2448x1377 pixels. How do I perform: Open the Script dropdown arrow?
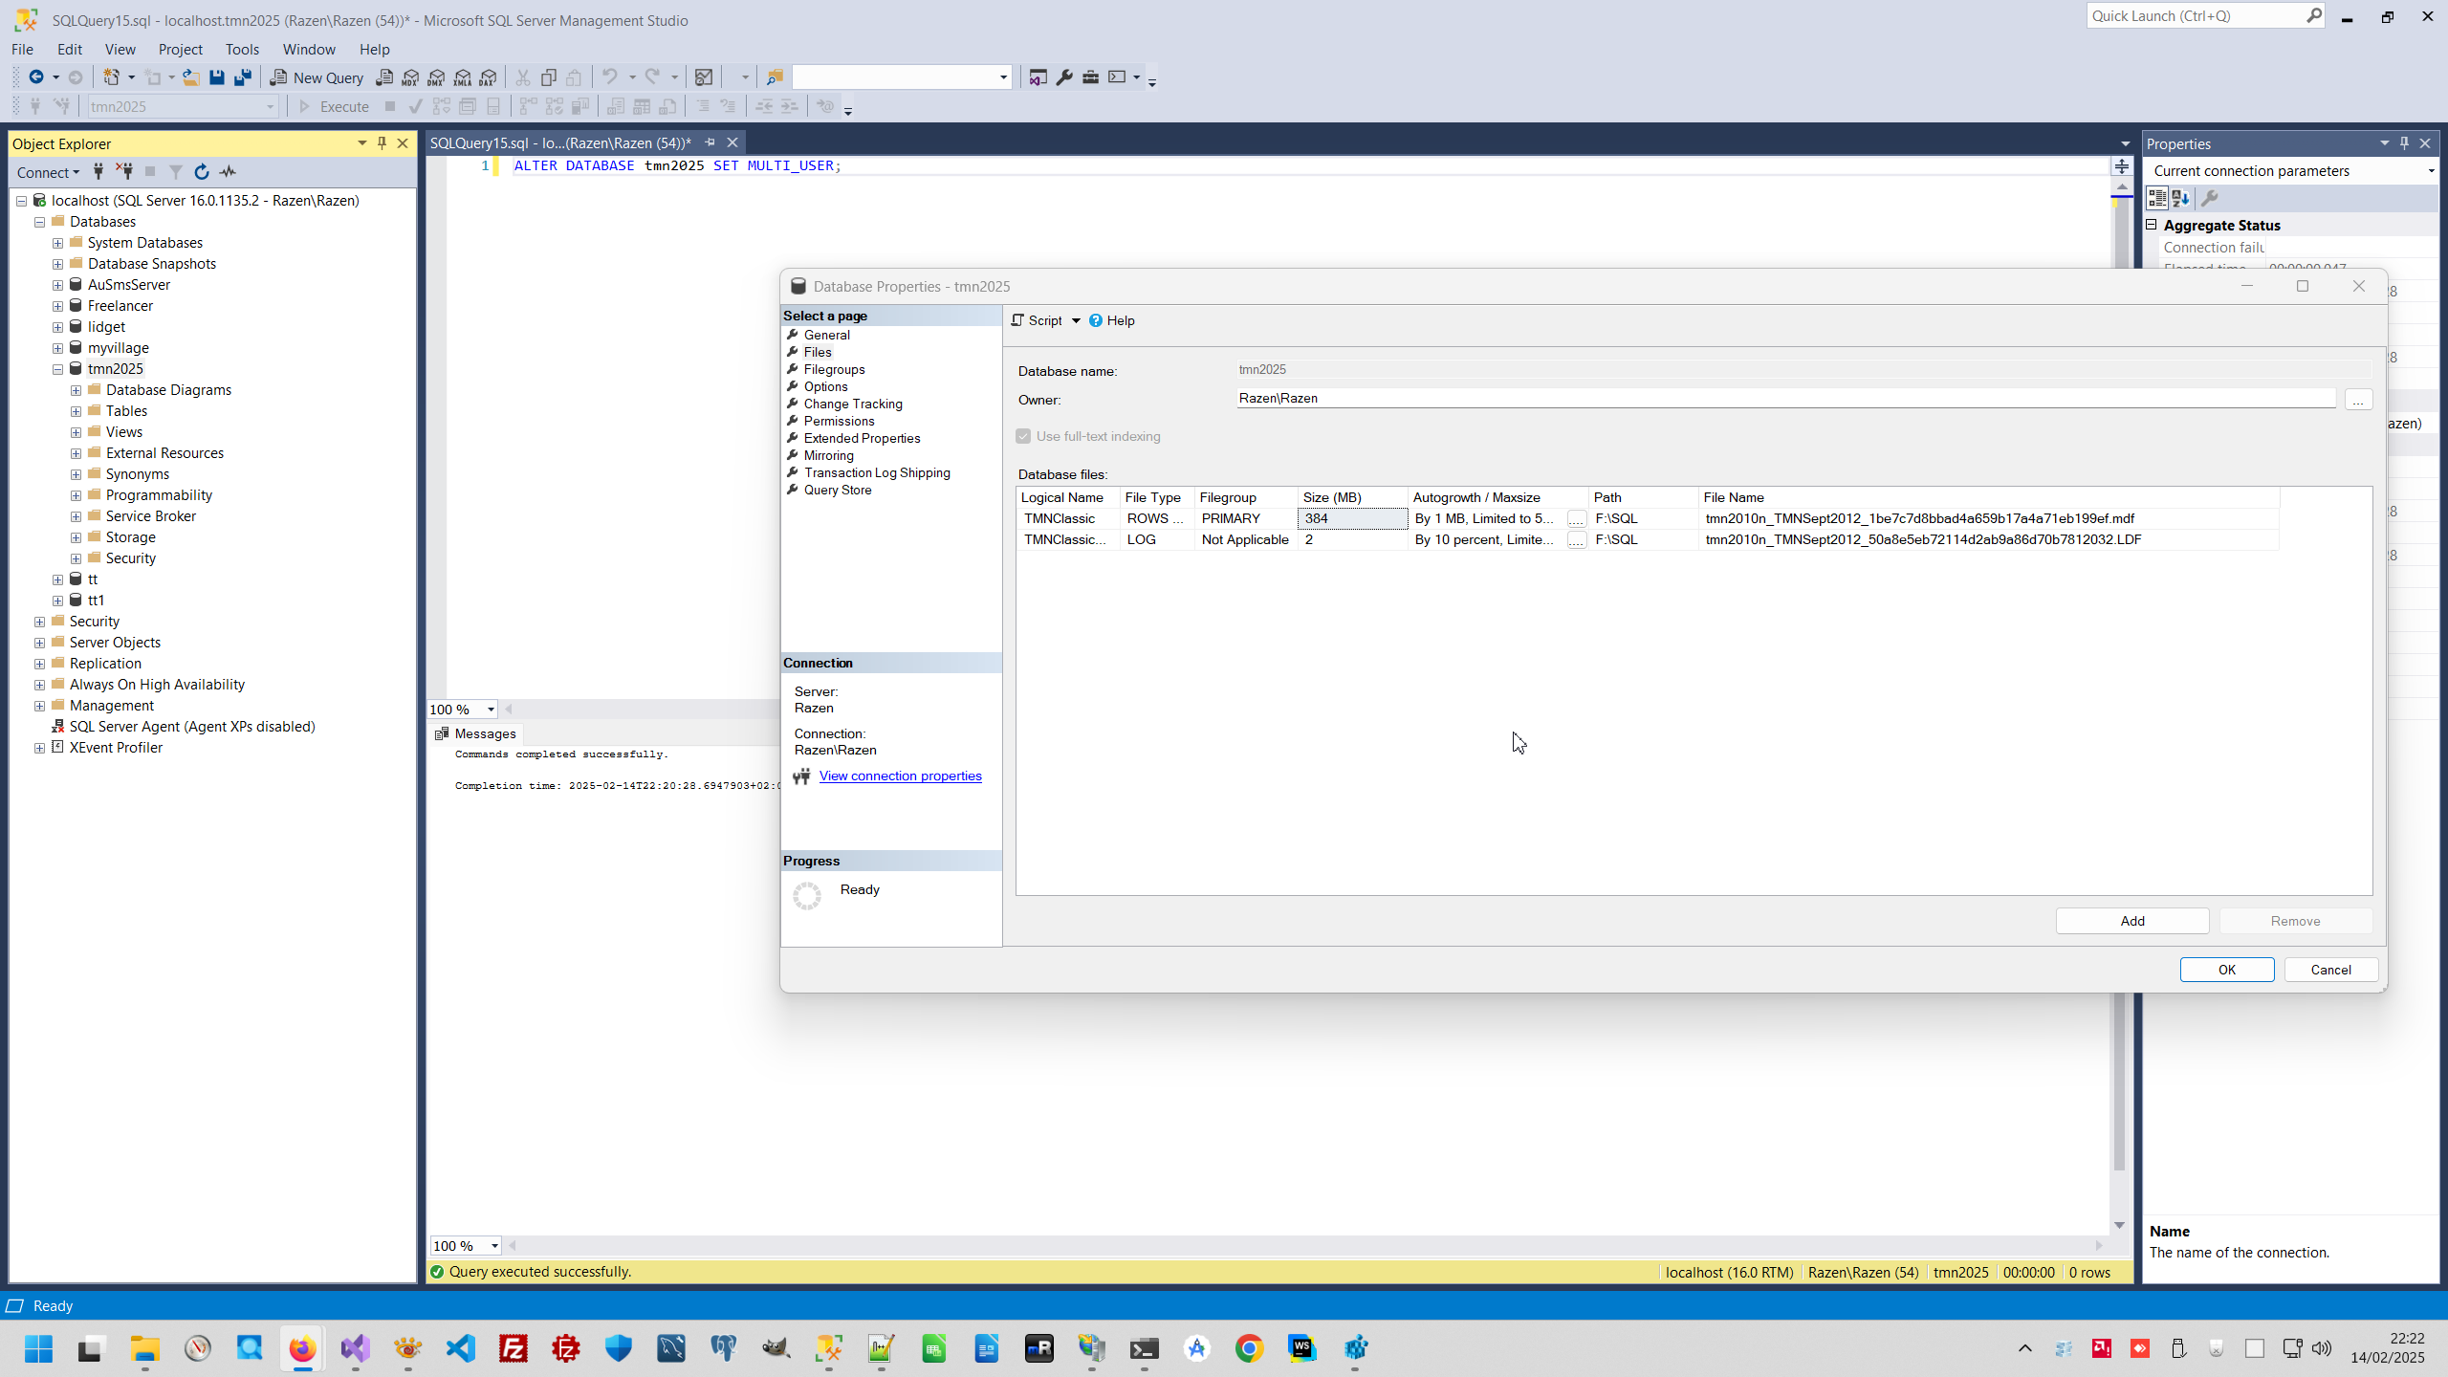pos(1076,320)
